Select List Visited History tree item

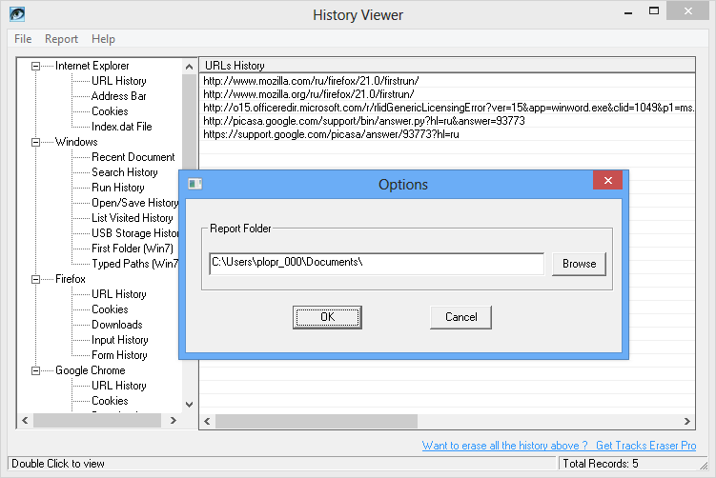132,218
